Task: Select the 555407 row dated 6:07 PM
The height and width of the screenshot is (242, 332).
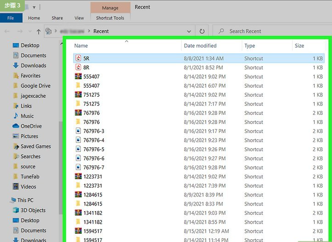Action: tap(199, 86)
